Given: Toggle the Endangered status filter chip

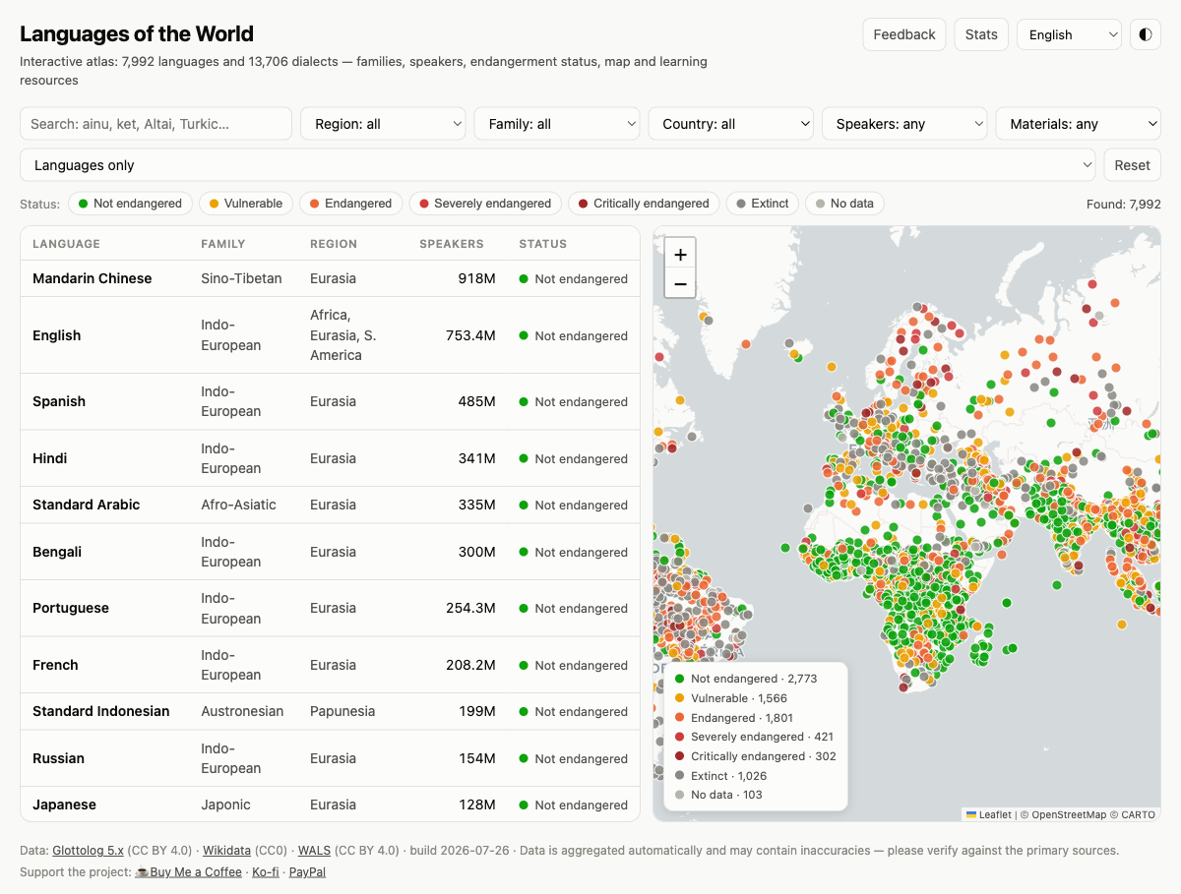Looking at the screenshot, I should tap(350, 204).
